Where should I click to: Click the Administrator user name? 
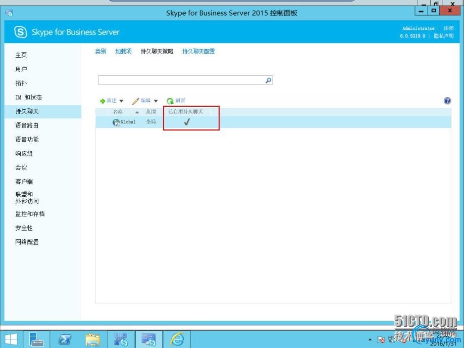pyautogui.click(x=419, y=28)
